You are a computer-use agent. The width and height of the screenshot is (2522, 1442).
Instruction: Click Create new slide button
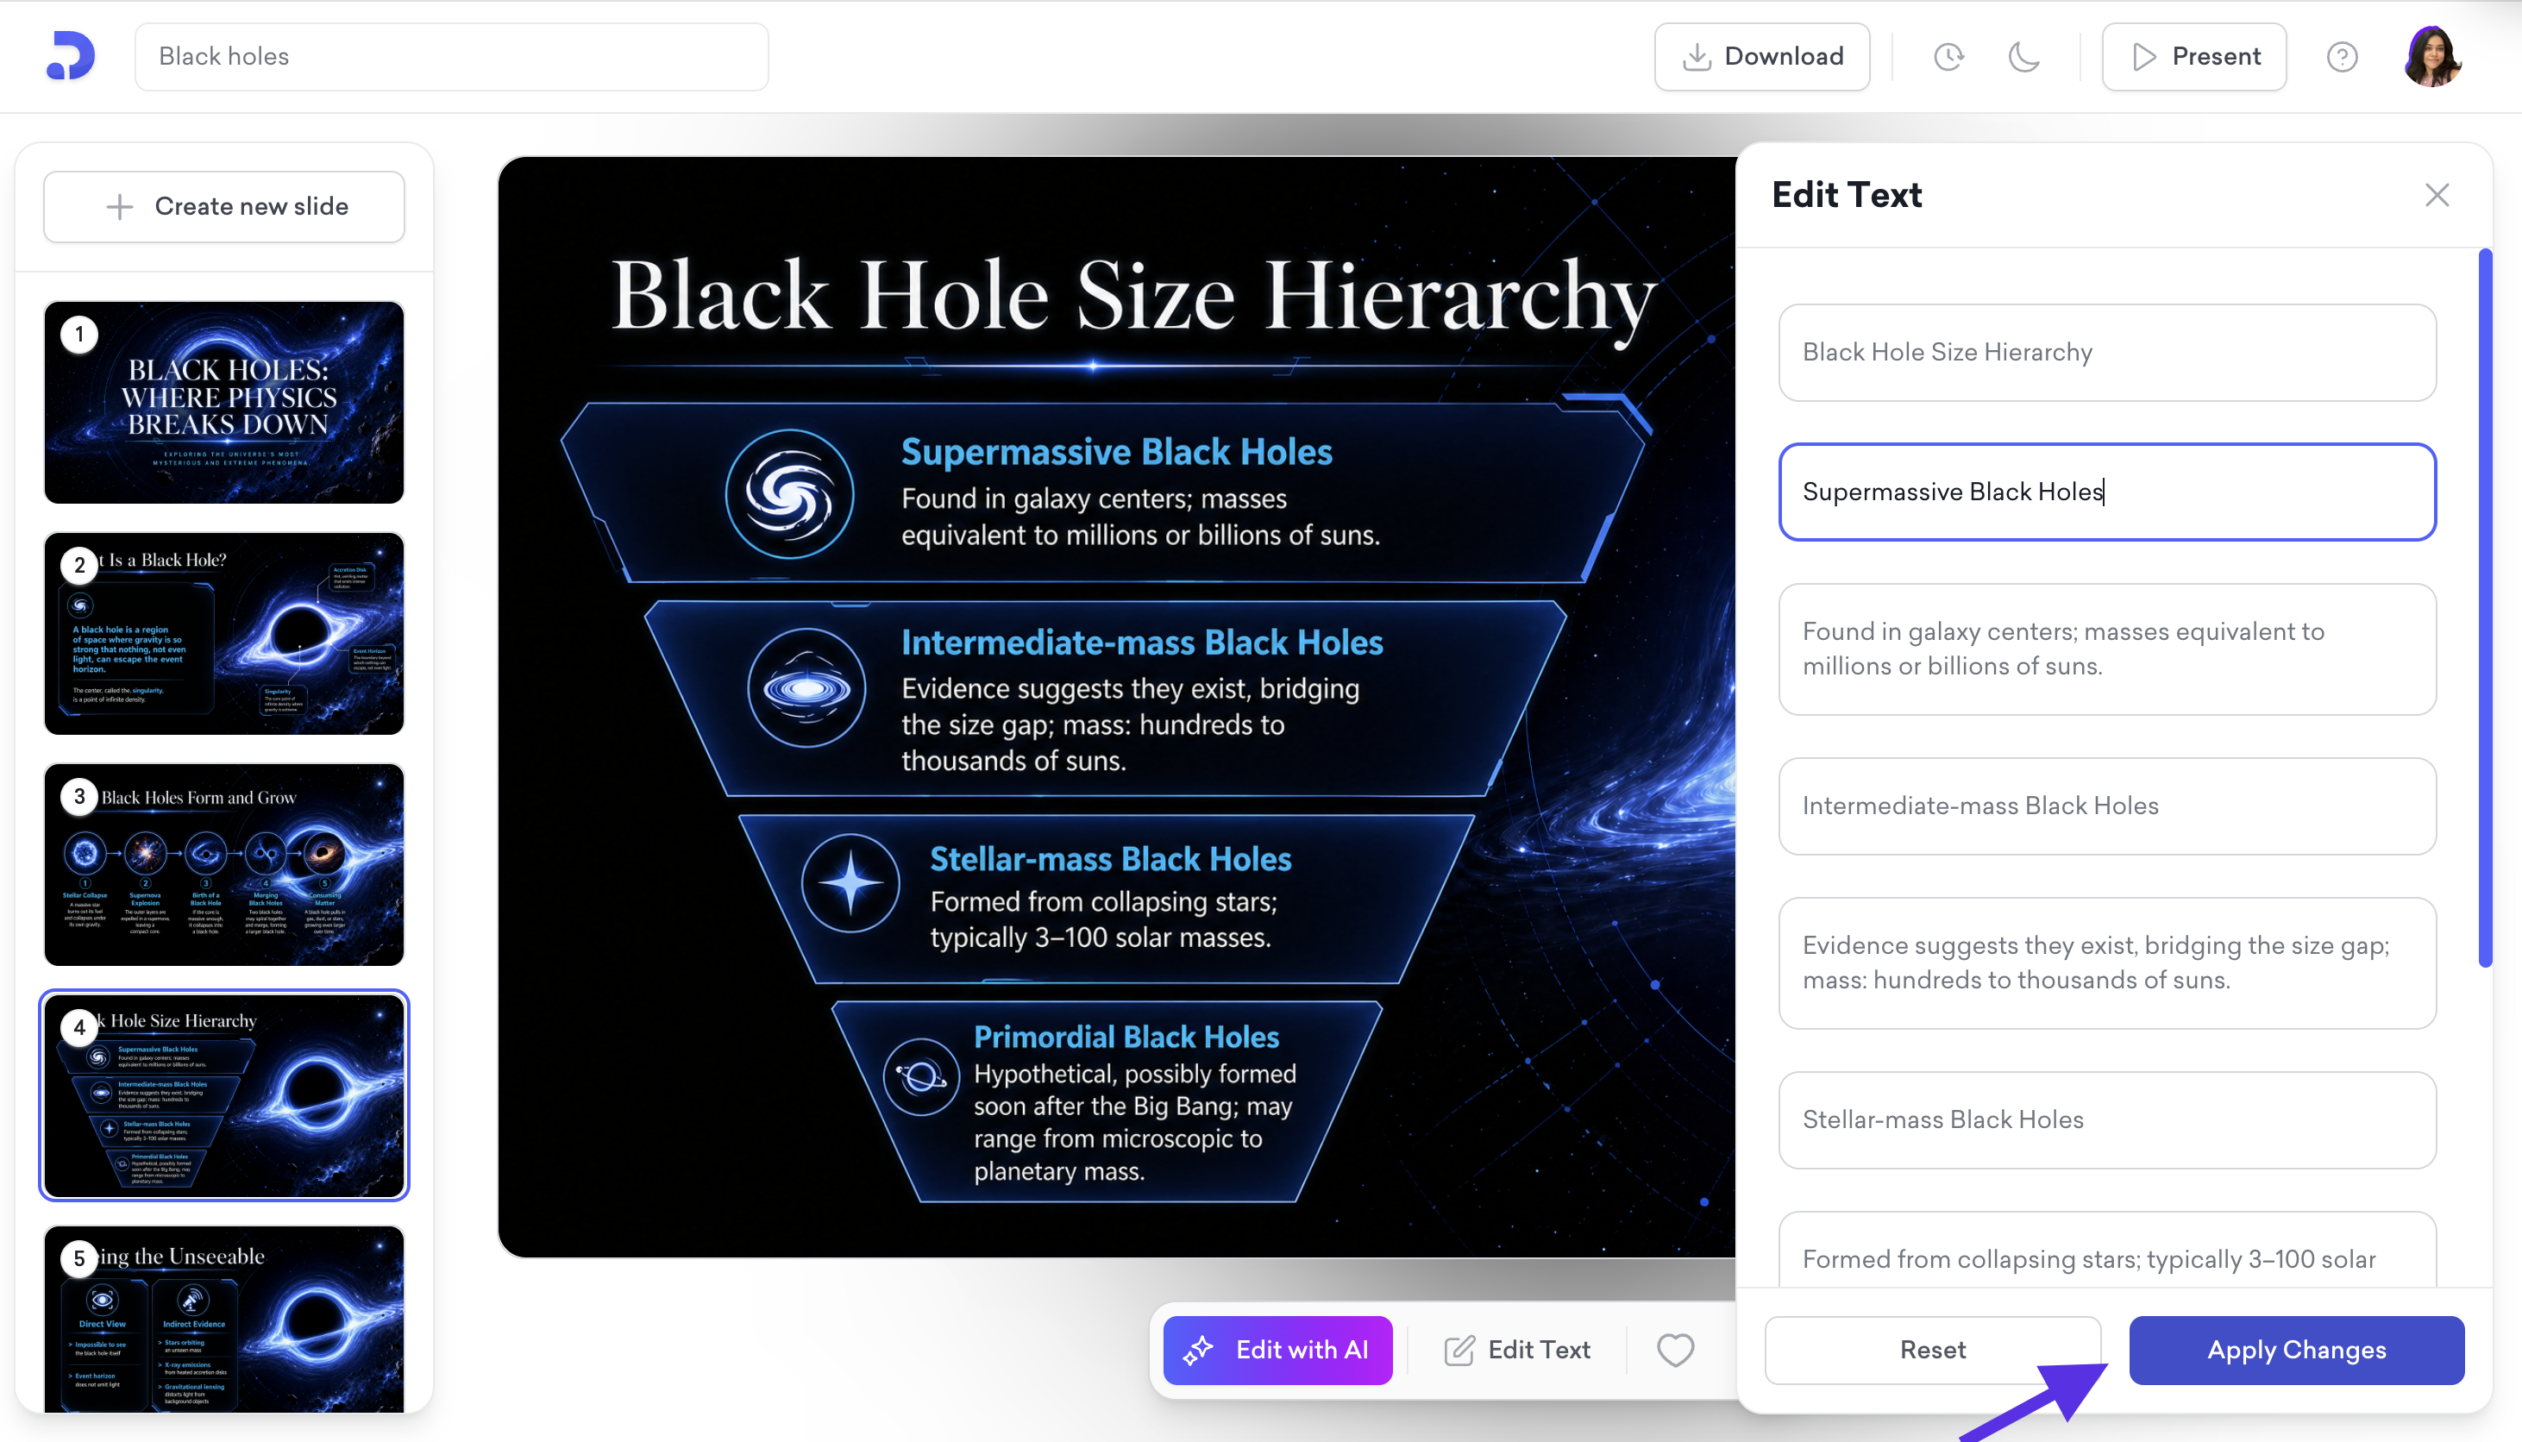(223, 206)
